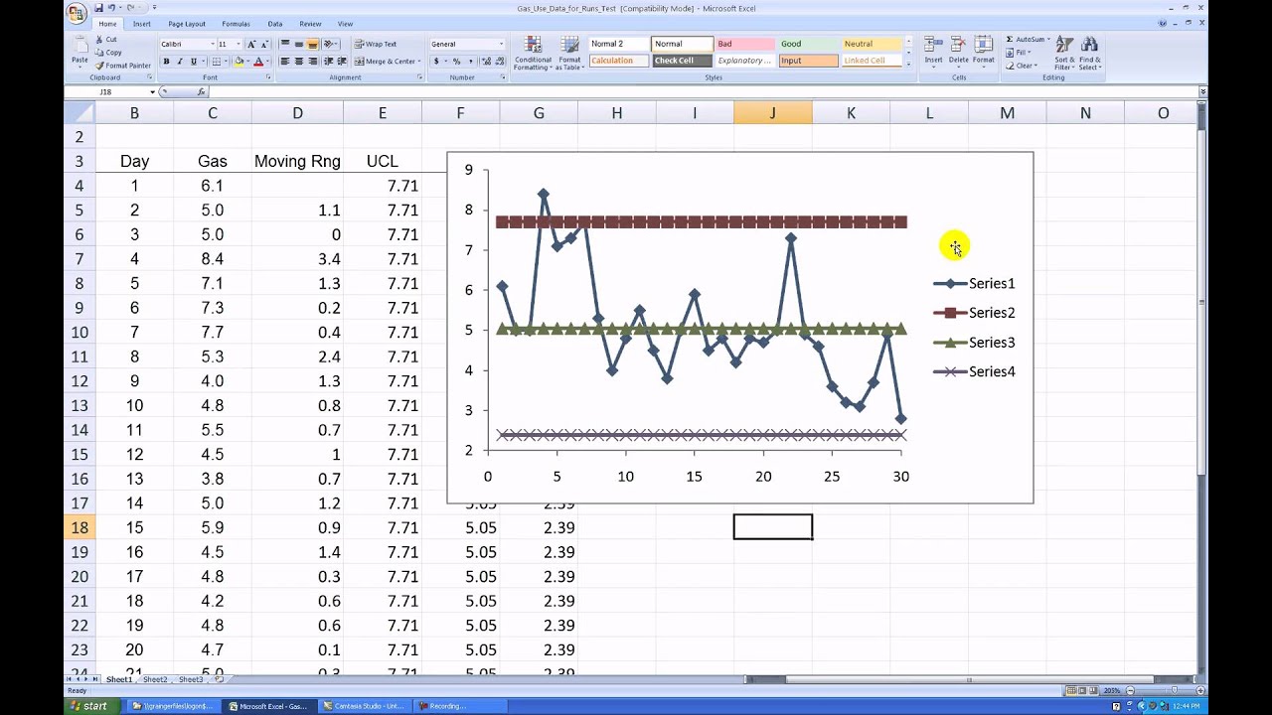
Task: Toggle Italic formatting
Action: tap(179, 62)
